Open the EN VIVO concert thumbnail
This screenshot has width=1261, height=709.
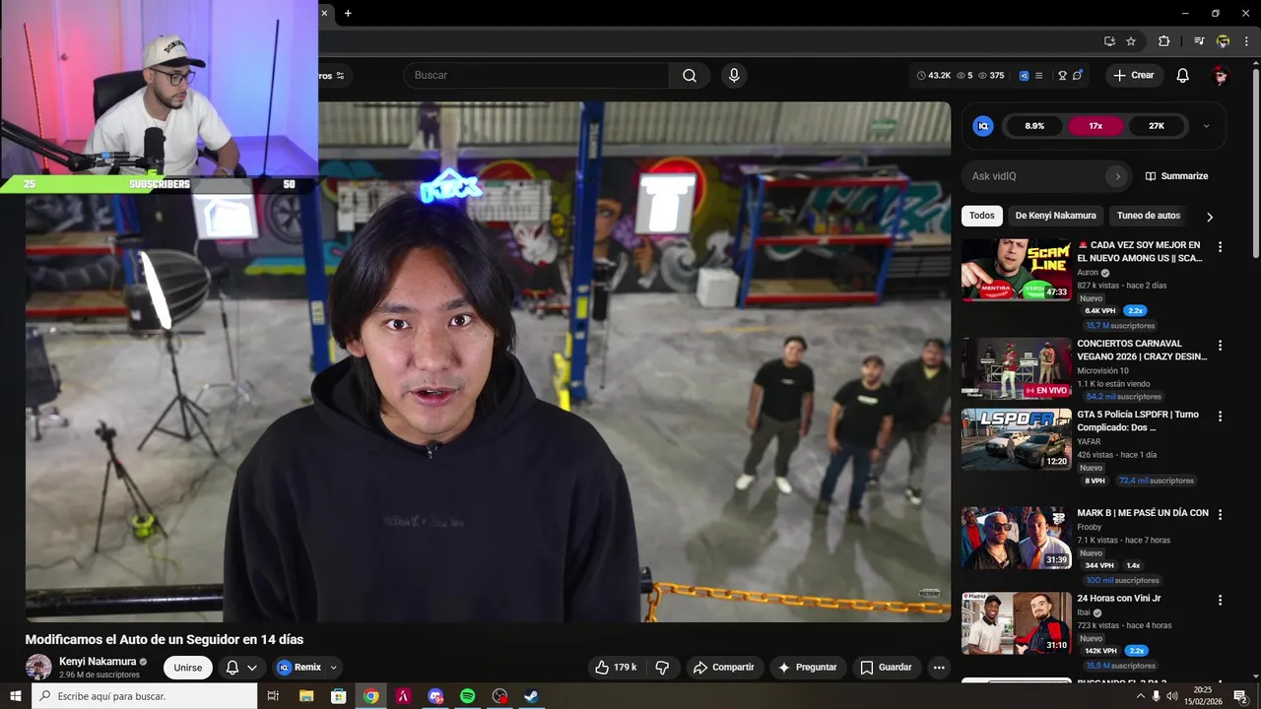[1017, 368]
